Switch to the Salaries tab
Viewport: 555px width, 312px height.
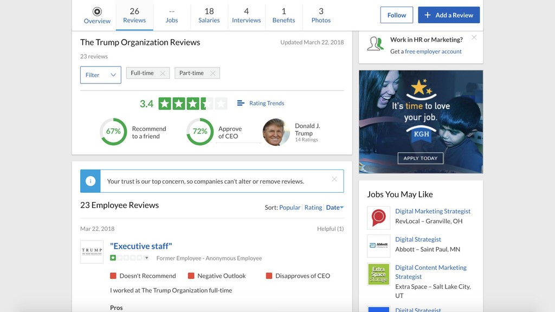209,15
